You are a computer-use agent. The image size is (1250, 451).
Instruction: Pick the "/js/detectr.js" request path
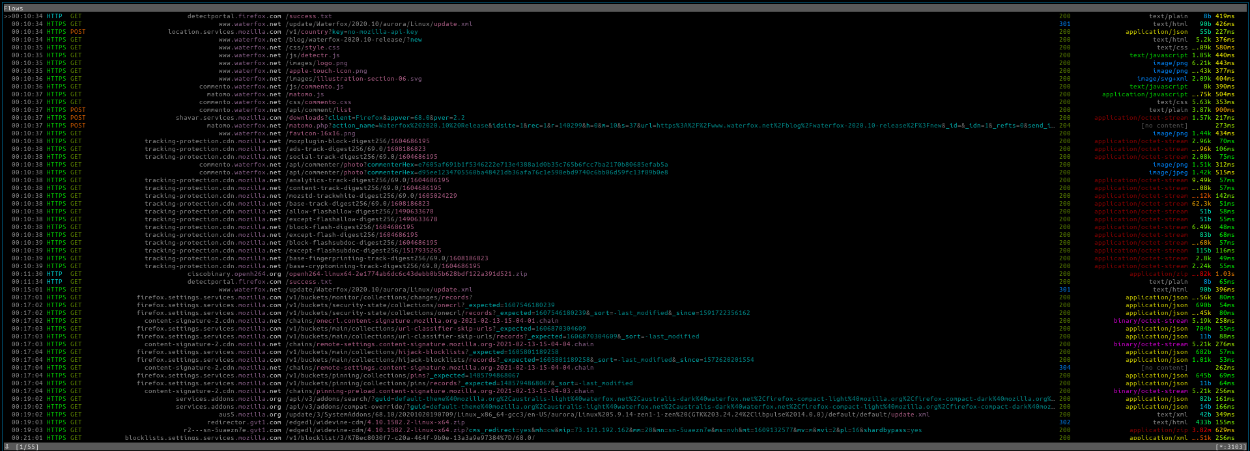[x=313, y=55]
